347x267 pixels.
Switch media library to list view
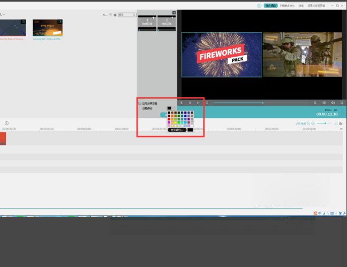(110, 15)
